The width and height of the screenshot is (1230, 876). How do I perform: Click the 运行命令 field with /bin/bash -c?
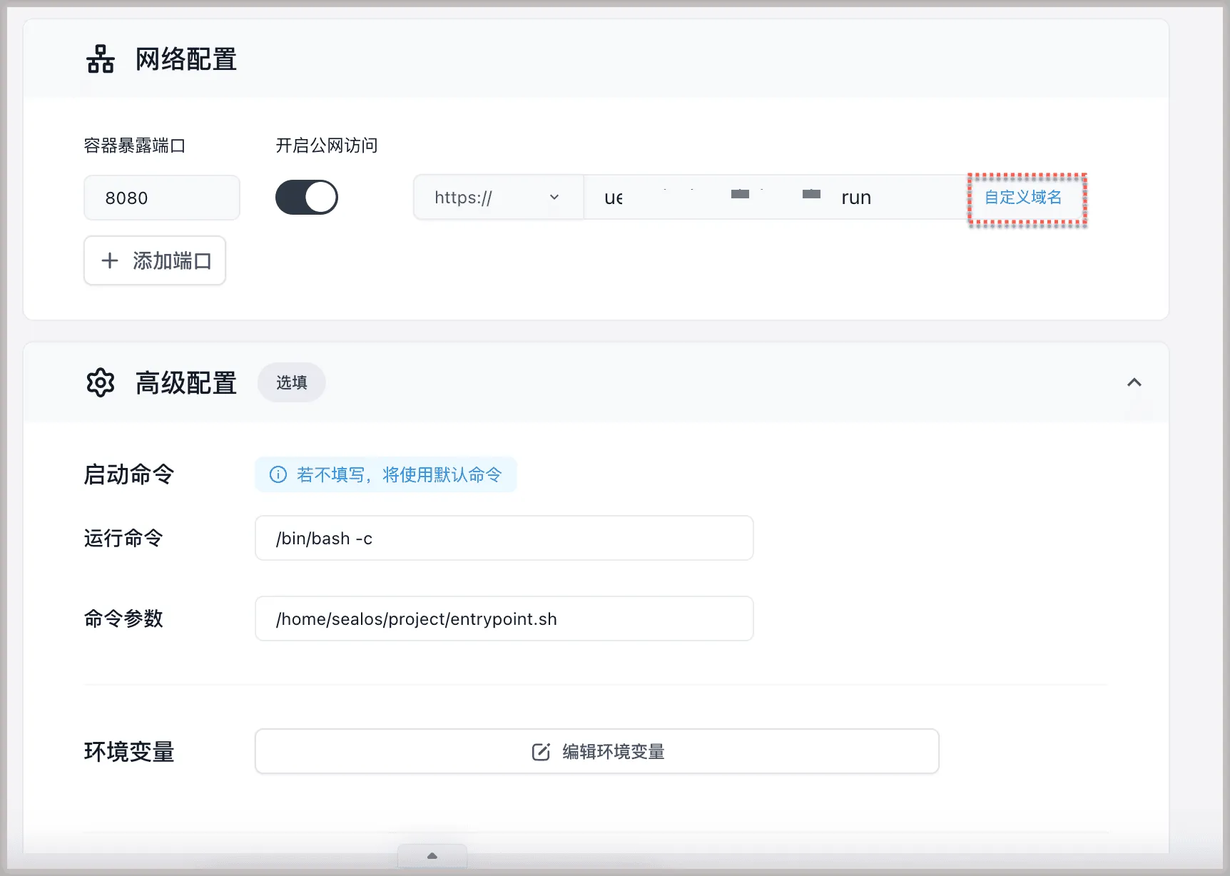tap(504, 539)
